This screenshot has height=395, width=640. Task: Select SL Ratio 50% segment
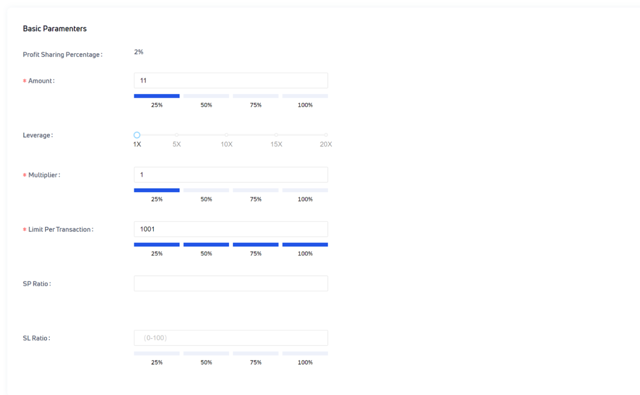click(x=206, y=353)
